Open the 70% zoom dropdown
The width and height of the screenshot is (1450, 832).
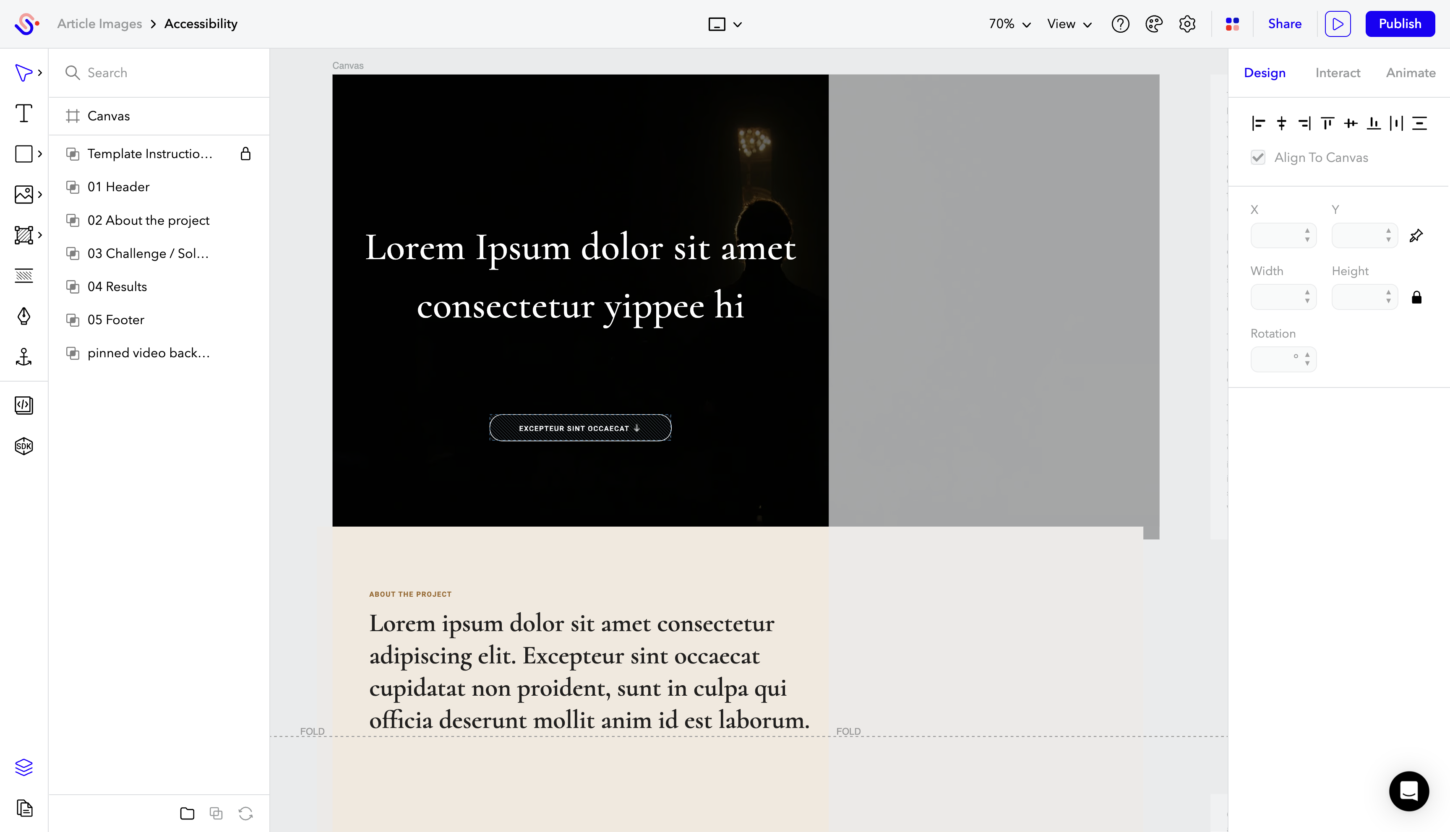[1010, 24]
